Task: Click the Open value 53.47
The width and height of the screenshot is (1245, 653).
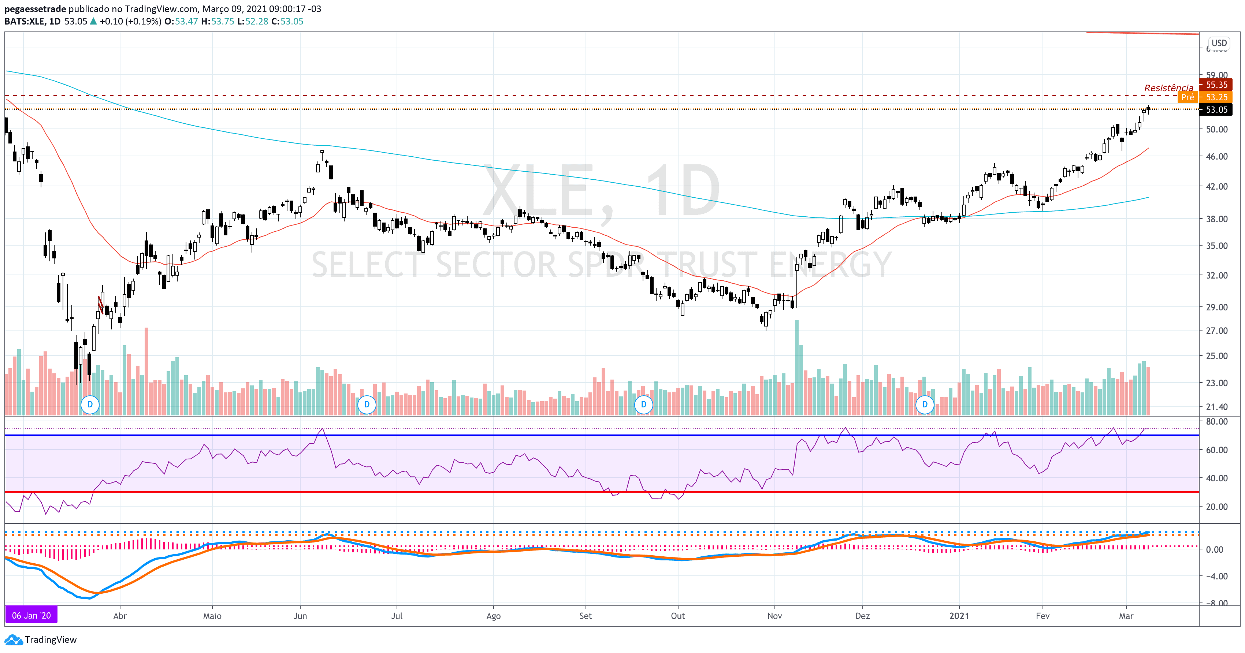Action: 186,21
